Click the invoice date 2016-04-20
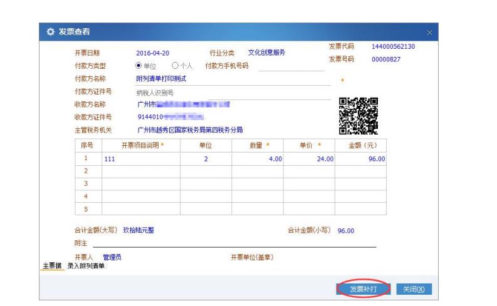497x306 pixels. [x=152, y=53]
